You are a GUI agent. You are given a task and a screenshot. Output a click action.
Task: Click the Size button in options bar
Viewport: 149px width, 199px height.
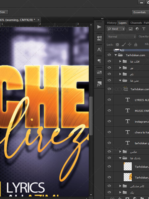click(4, 12)
